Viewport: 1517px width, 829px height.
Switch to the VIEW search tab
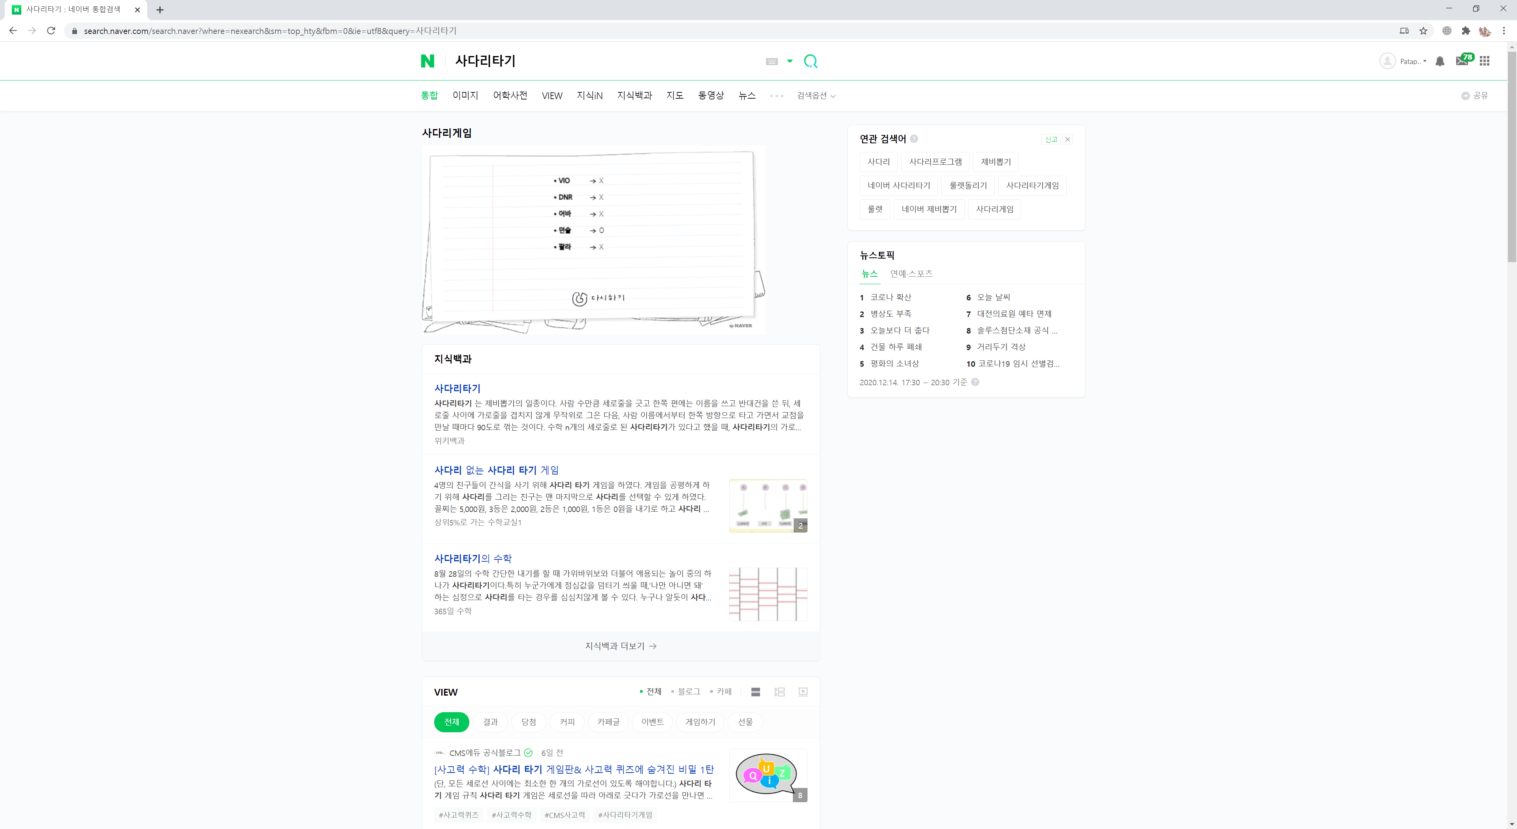point(552,95)
